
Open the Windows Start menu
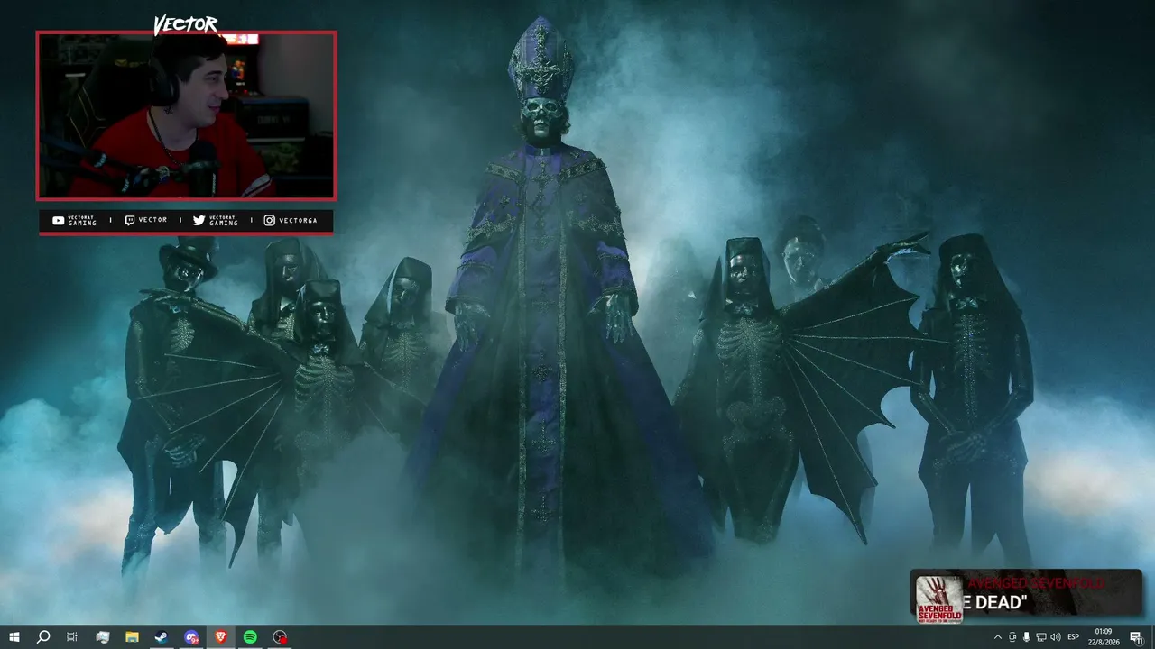pyautogui.click(x=14, y=637)
